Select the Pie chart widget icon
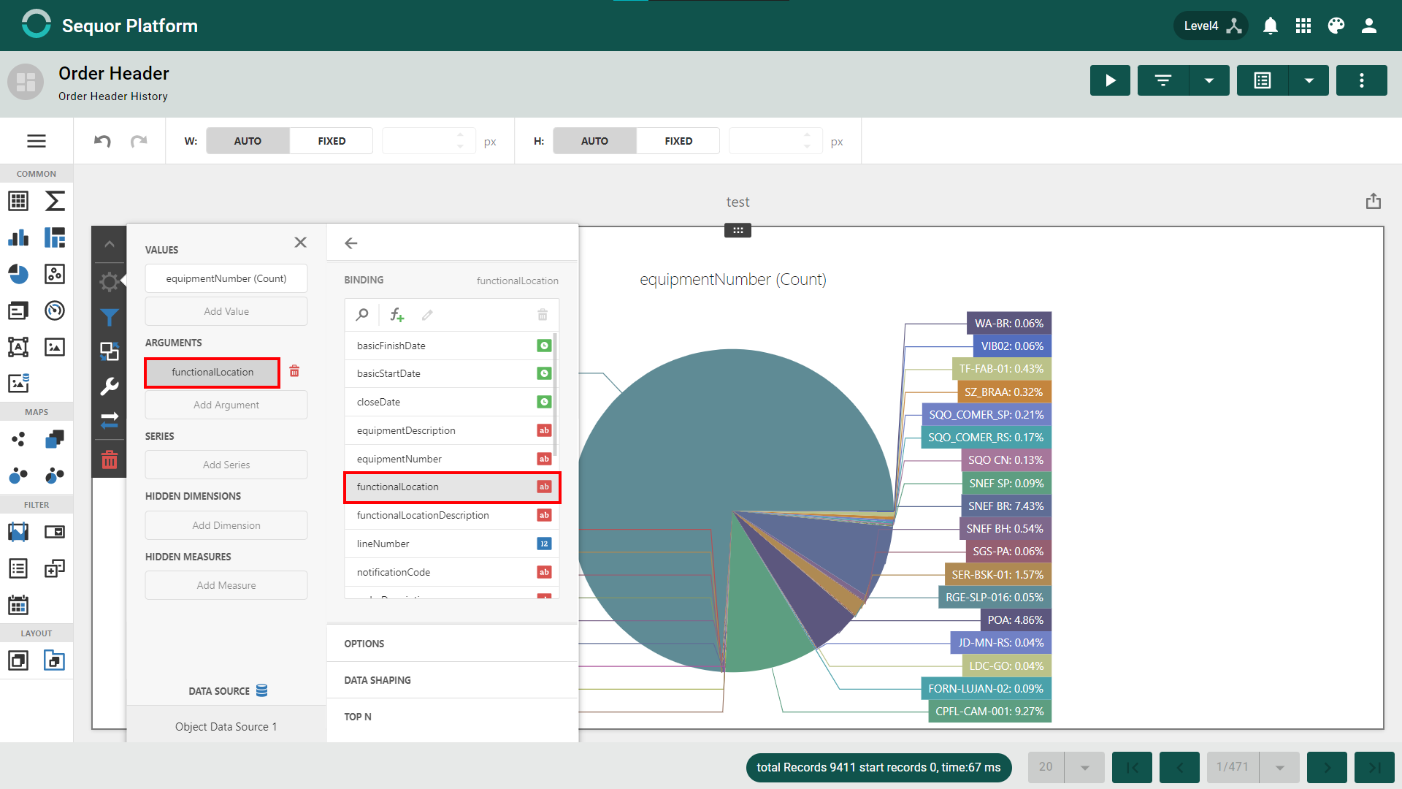 pyautogui.click(x=18, y=274)
